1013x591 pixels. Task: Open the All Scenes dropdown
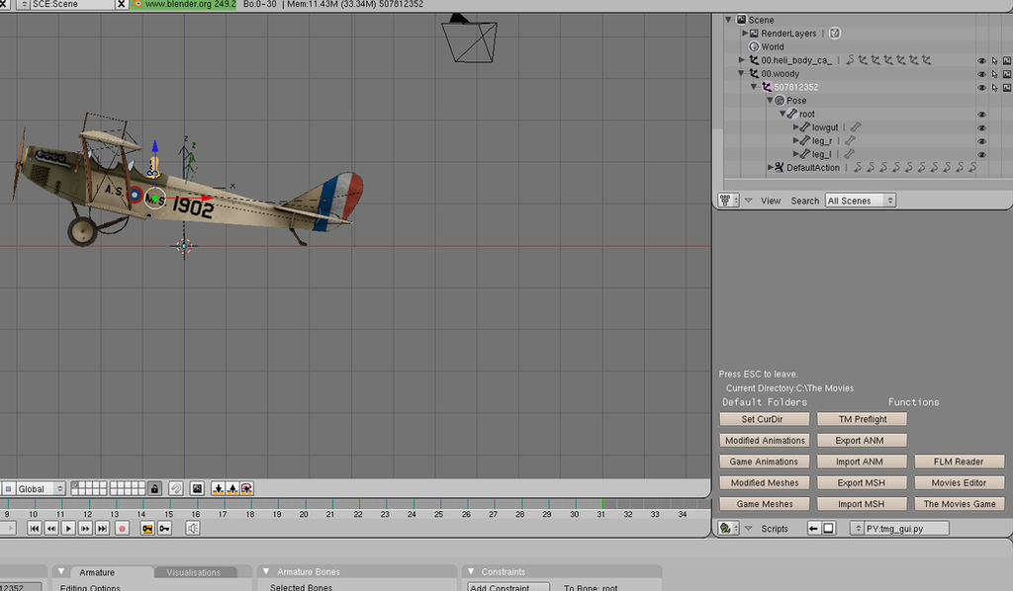pyautogui.click(x=861, y=201)
